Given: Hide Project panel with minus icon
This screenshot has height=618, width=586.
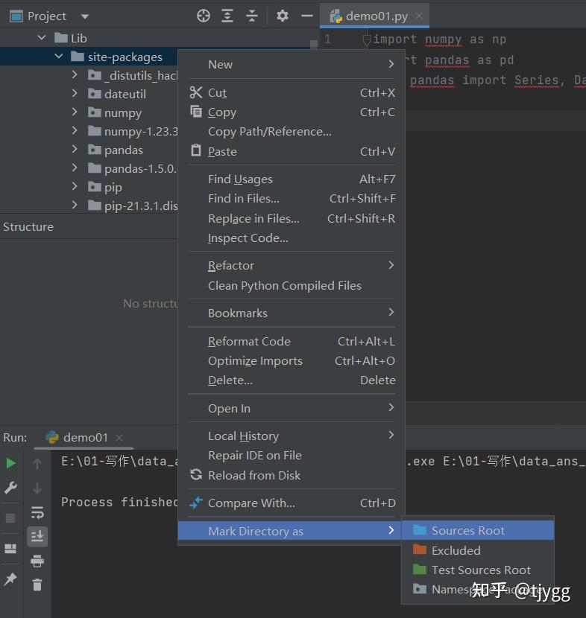Looking at the screenshot, I should click(x=307, y=16).
